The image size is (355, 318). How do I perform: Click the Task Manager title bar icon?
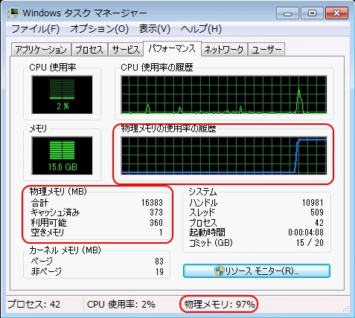coord(13,13)
